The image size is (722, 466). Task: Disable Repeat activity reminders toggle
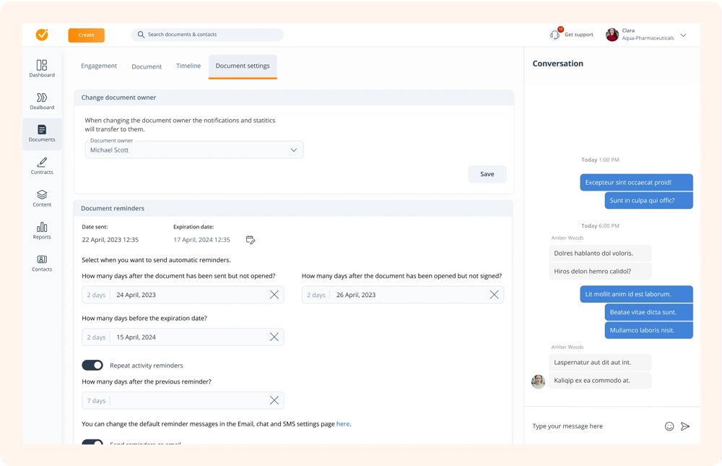92,366
